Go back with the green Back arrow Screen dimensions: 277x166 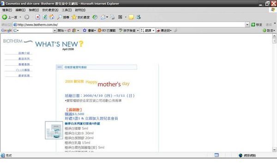(5, 17)
